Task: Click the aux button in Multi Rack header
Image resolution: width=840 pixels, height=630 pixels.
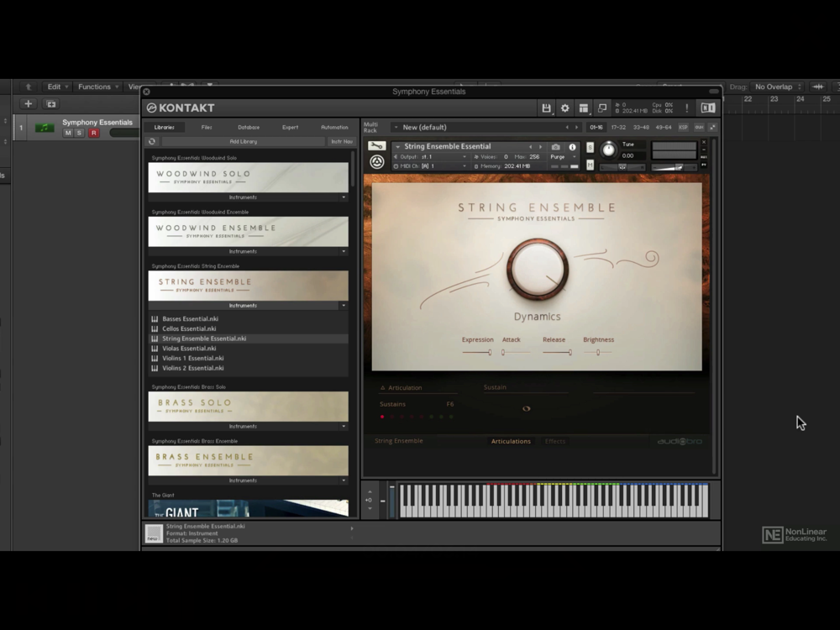Action: click(699, 128)
